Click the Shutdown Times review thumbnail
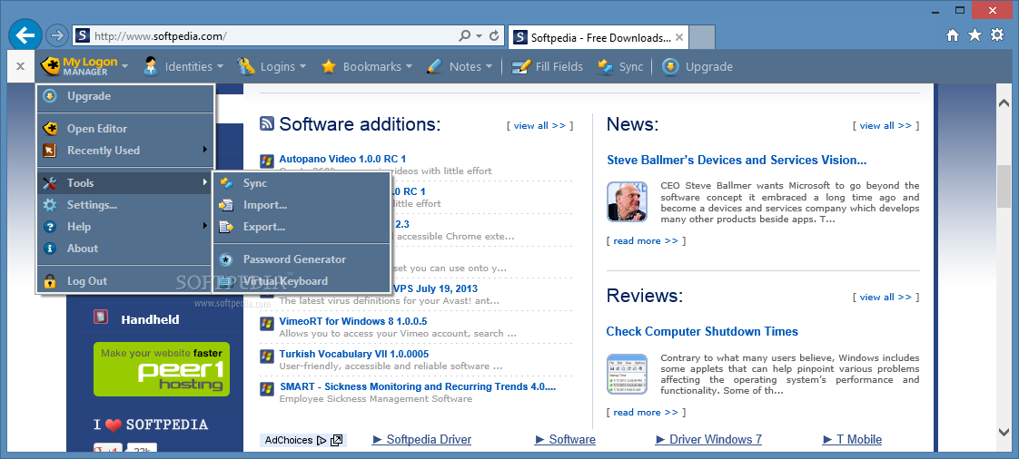1019x459 pixels. pos(628,374)
